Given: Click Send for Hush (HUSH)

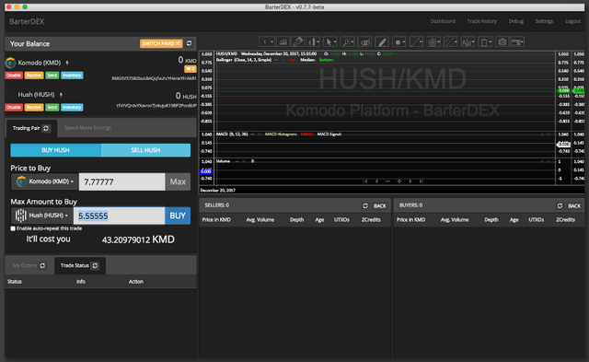Looking at the screenshot, I should [x=52, y=108].
